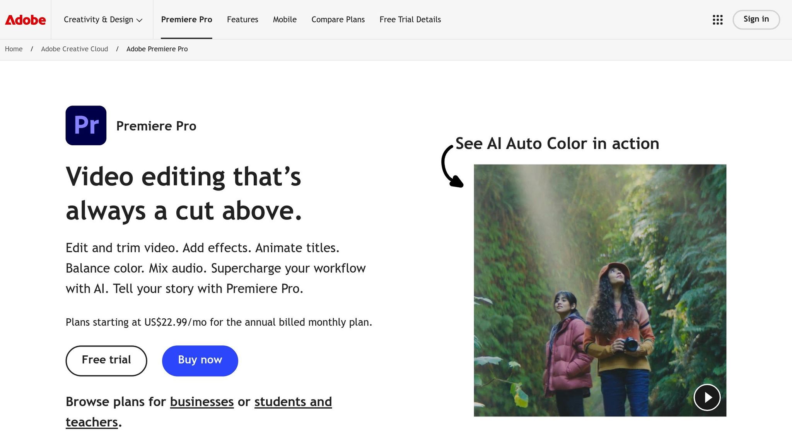Open students and teachers plans

point(293,401)
